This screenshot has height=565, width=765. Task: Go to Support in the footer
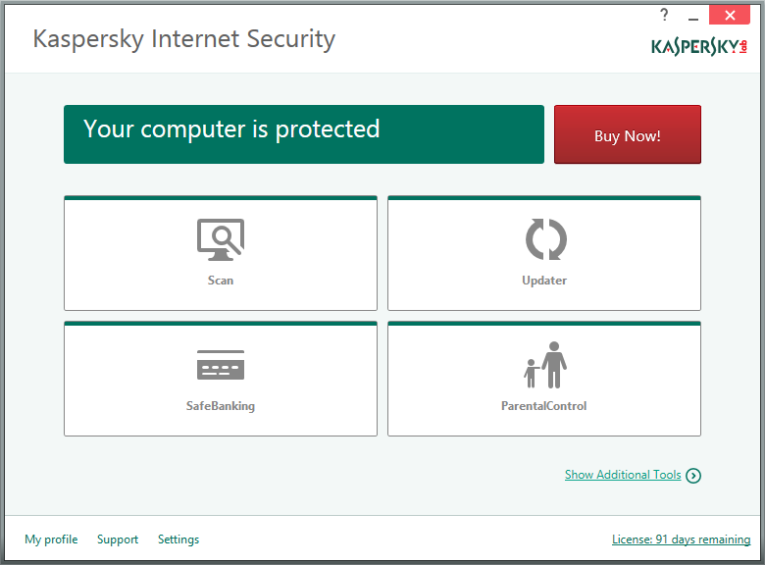pos(118,539)
